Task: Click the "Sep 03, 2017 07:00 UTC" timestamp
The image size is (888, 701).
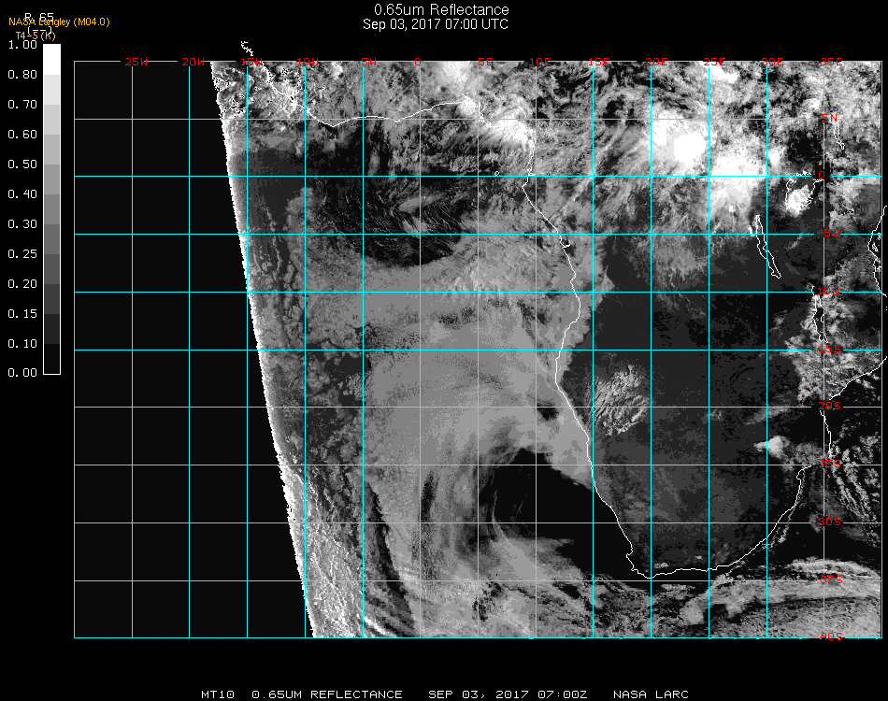Action: pos(436,24)
